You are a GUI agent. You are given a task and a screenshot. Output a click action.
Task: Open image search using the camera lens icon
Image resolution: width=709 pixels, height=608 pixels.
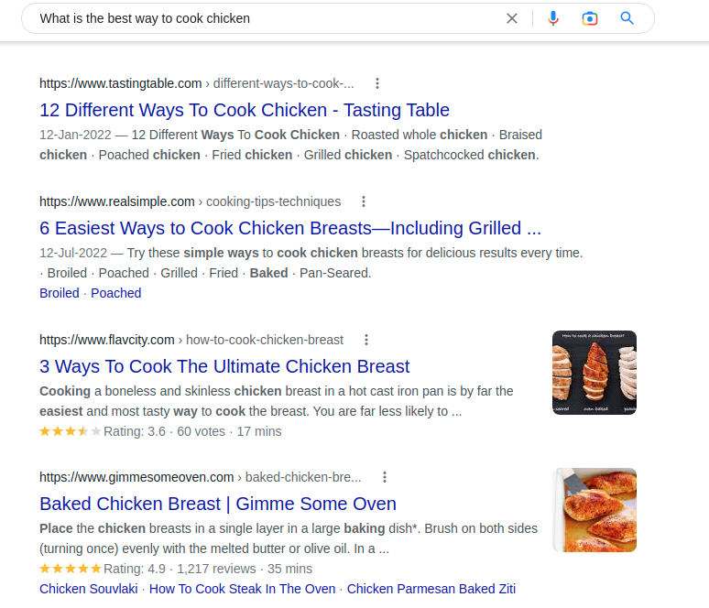coord(590,18)
